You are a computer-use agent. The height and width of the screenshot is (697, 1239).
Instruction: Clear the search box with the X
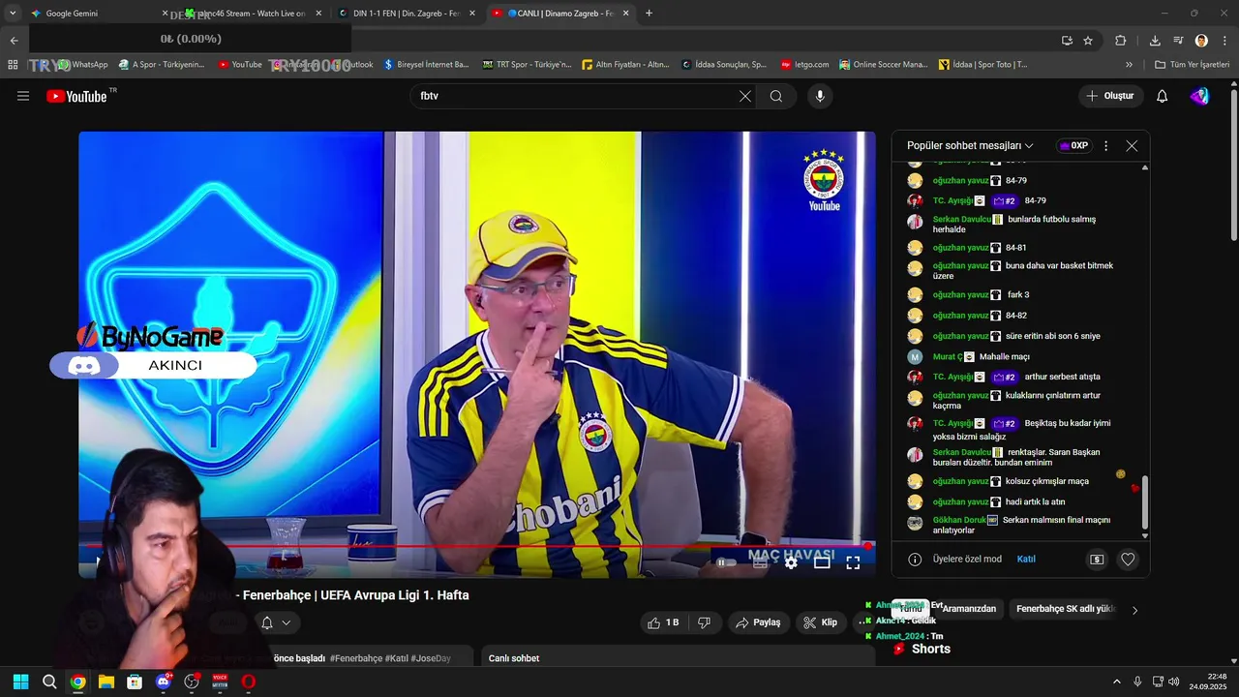point(745,96)
